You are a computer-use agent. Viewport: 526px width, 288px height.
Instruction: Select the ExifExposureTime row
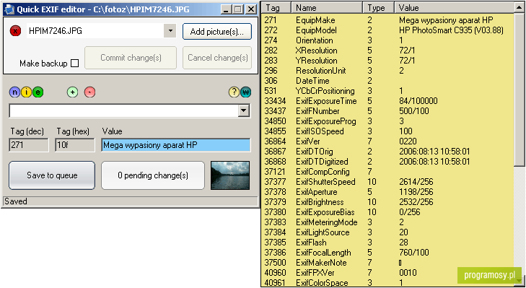(387, 101)
